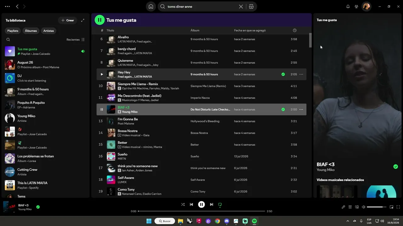403x226 pixels.
Task: Seek within the song progress bar
Action: point(201,211)
